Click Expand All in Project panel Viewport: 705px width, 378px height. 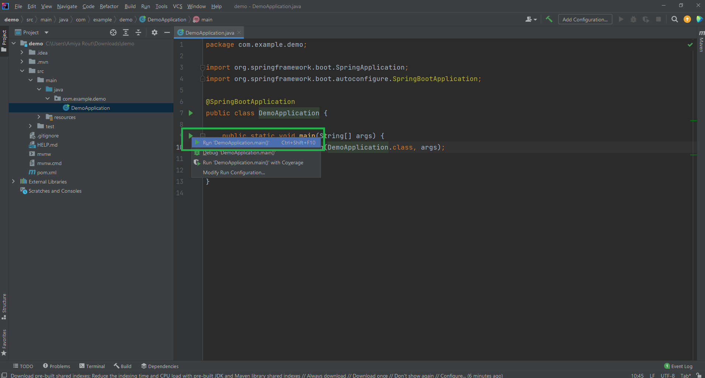[x=126, y=32]
